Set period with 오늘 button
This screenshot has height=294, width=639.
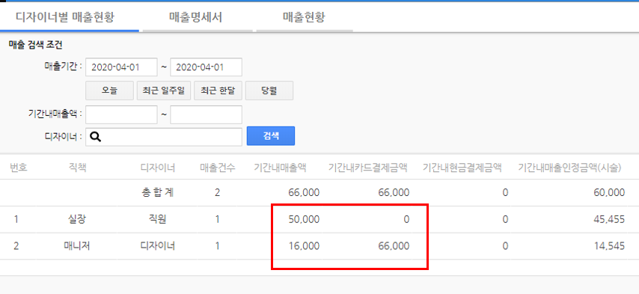click(110, 91)
